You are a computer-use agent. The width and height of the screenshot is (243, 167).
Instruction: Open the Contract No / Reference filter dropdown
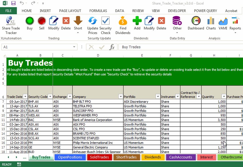(x=199, y=96)
